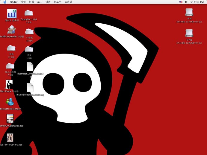Viewport: 207px width, 155px height.
Task: Select the 무제 hard drive icon
Action: click(189, 12)
